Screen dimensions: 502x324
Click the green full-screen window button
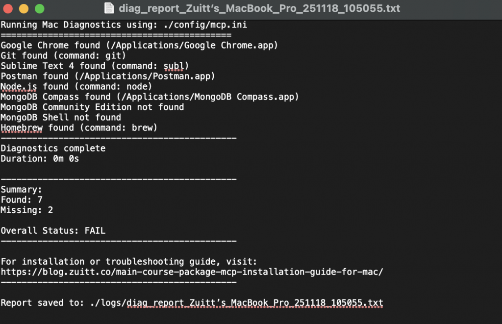39,9
